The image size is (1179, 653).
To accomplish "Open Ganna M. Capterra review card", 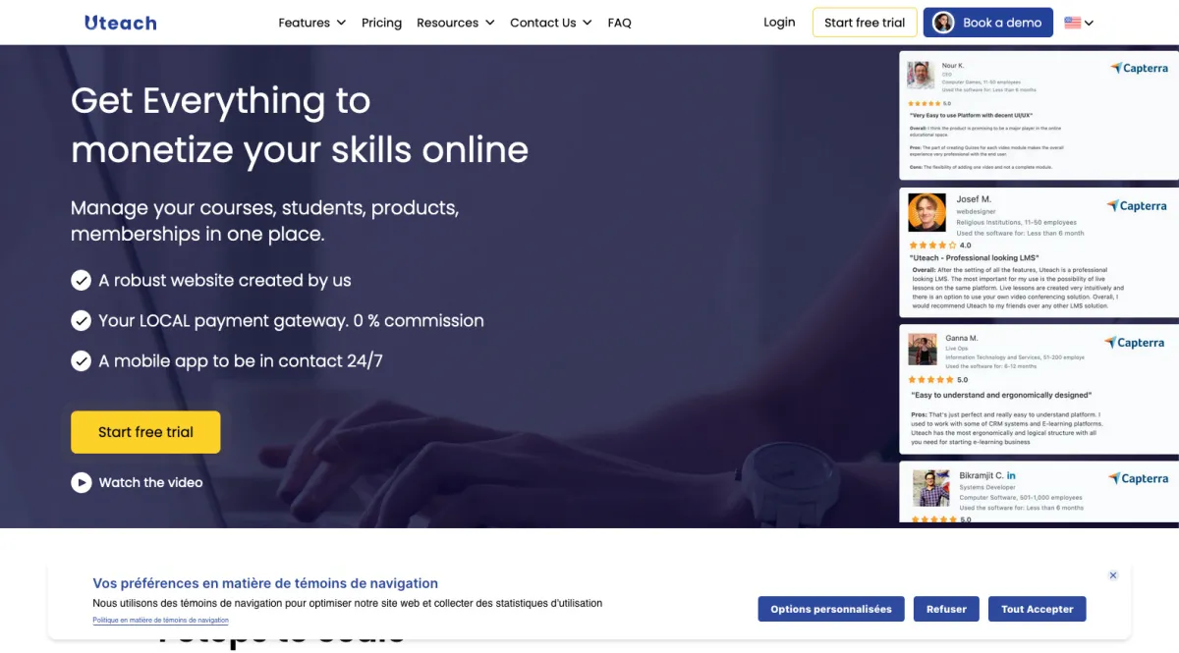I will tap(1039, 390).
